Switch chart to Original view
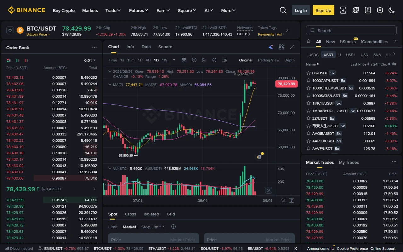 (x=246, y=60)
